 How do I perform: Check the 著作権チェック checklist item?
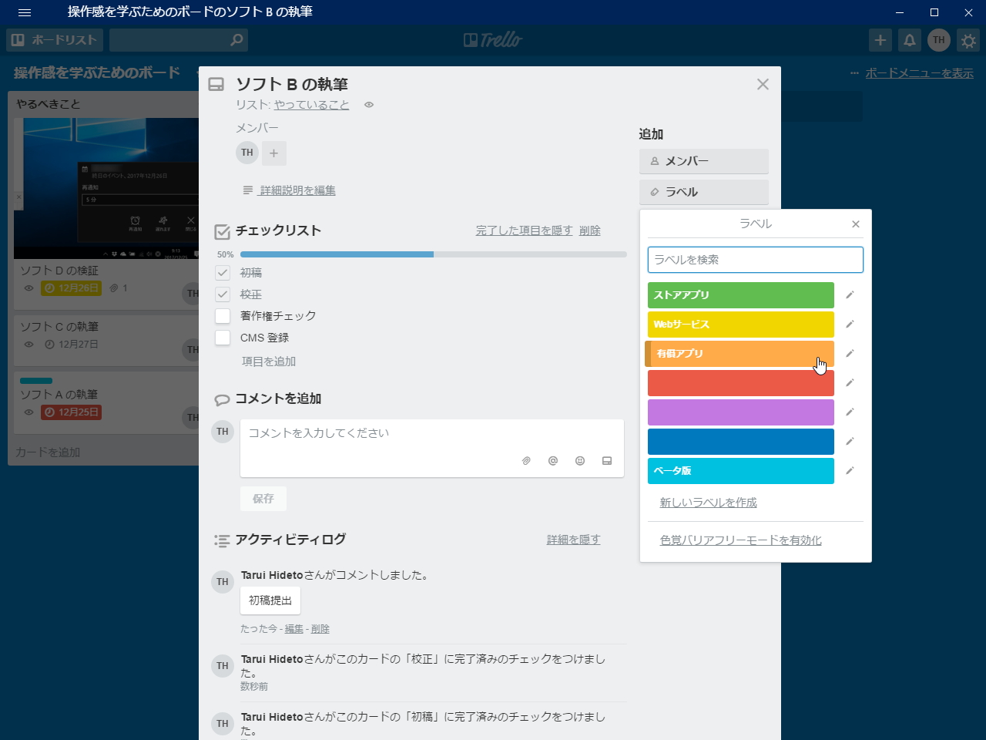pyautogui.click(x=223, y=316)
